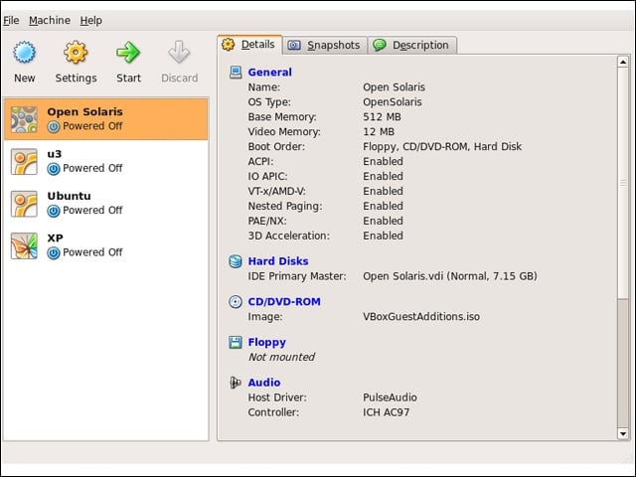Click the 'OpenSolaris' OS Type value

tap(393, 101)
